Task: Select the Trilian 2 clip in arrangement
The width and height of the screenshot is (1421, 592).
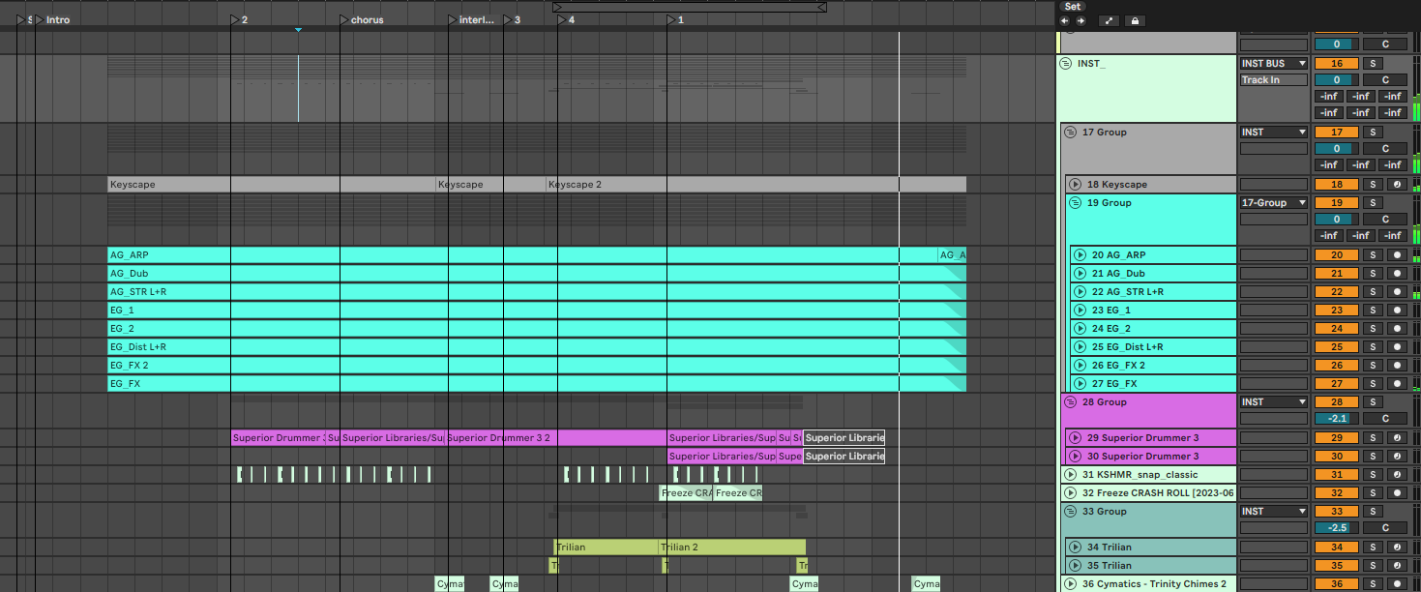Action: pos(732,548)
